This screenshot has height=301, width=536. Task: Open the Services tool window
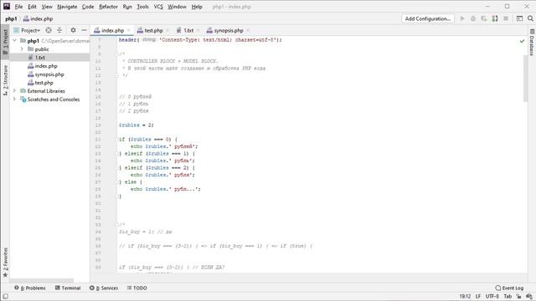point(104,288)
